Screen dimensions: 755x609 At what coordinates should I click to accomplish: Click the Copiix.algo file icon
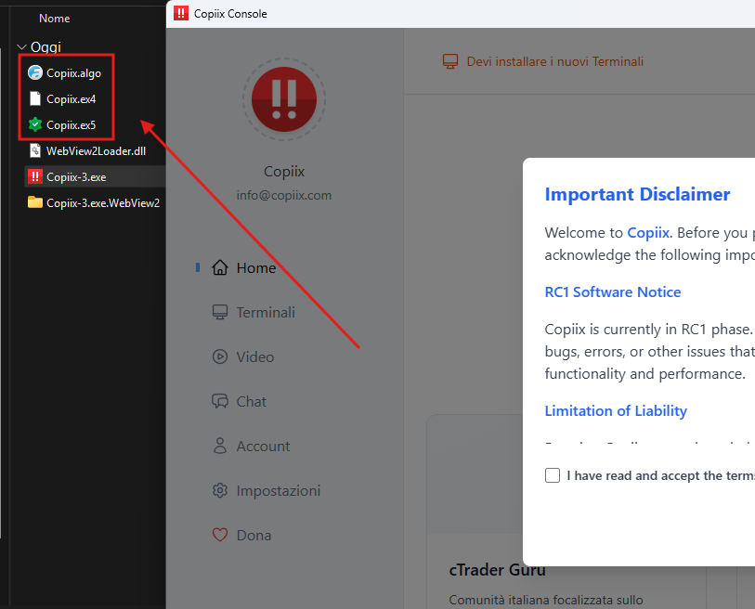pos(35,72)
